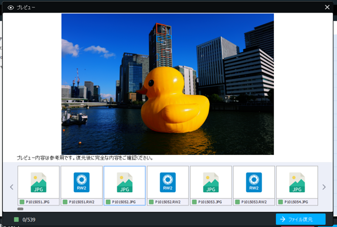Screen dimensions: 337x227
Task: Show the P1015054.JPG thumbnail icon
Action: (297, 182)
